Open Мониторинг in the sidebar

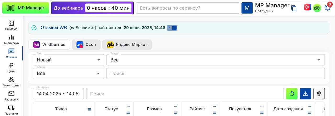tap(11, 82)
